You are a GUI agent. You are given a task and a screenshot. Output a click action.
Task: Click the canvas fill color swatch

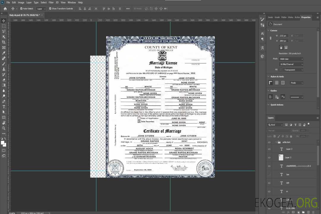click(x=281, y=70)
